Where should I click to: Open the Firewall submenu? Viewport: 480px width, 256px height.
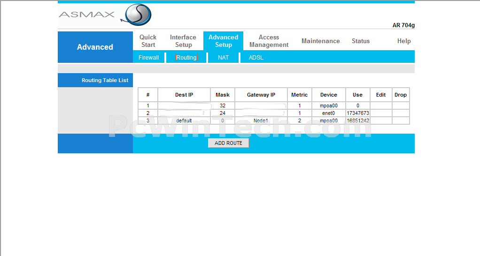[x=148, y=57]
